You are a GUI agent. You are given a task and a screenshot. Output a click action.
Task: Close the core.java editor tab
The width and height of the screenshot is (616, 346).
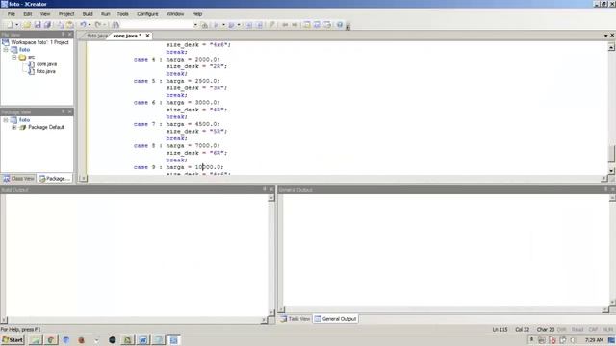[x=147, y=36]
